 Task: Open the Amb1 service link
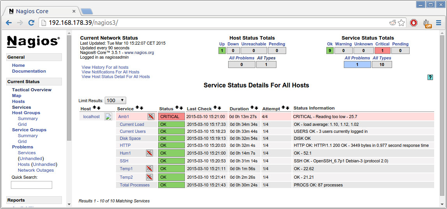click(x=123, y=117)
